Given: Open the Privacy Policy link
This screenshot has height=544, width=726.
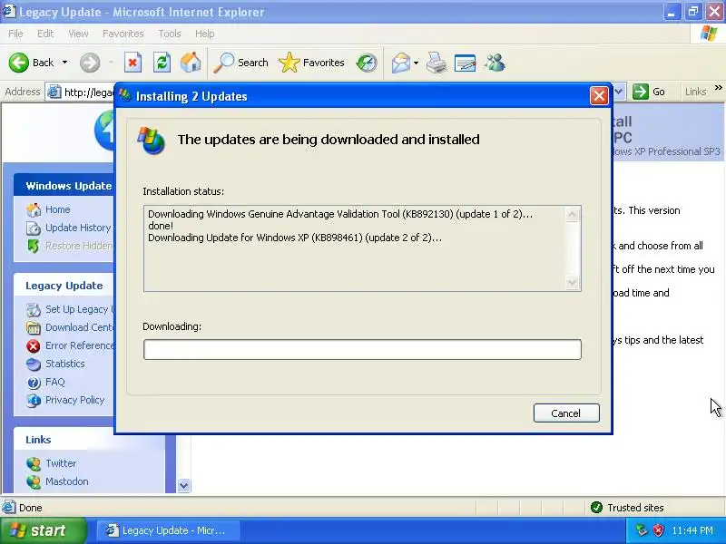Looking at the screenshot, I should coord(74,400).
